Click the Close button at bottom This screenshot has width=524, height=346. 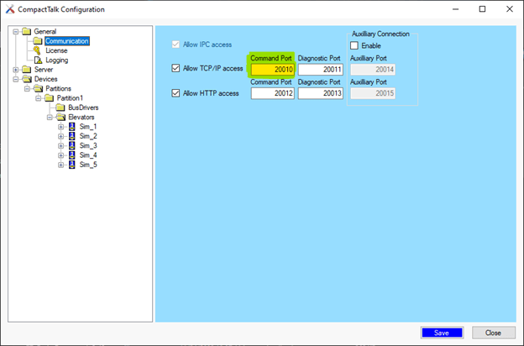[x=493, y=332]
